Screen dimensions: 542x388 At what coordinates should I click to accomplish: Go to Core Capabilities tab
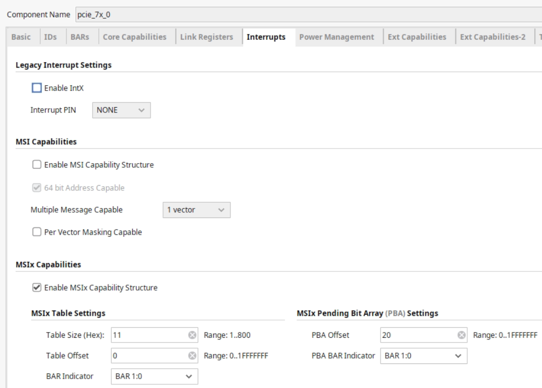point(134,37)
